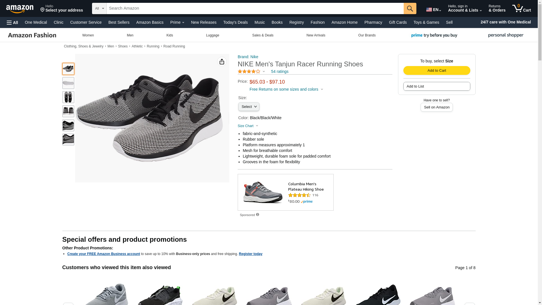This screenshot has width=542, height=305.
Task: Click the Prime try before you buy logo
Action: (x=434, y=35)
